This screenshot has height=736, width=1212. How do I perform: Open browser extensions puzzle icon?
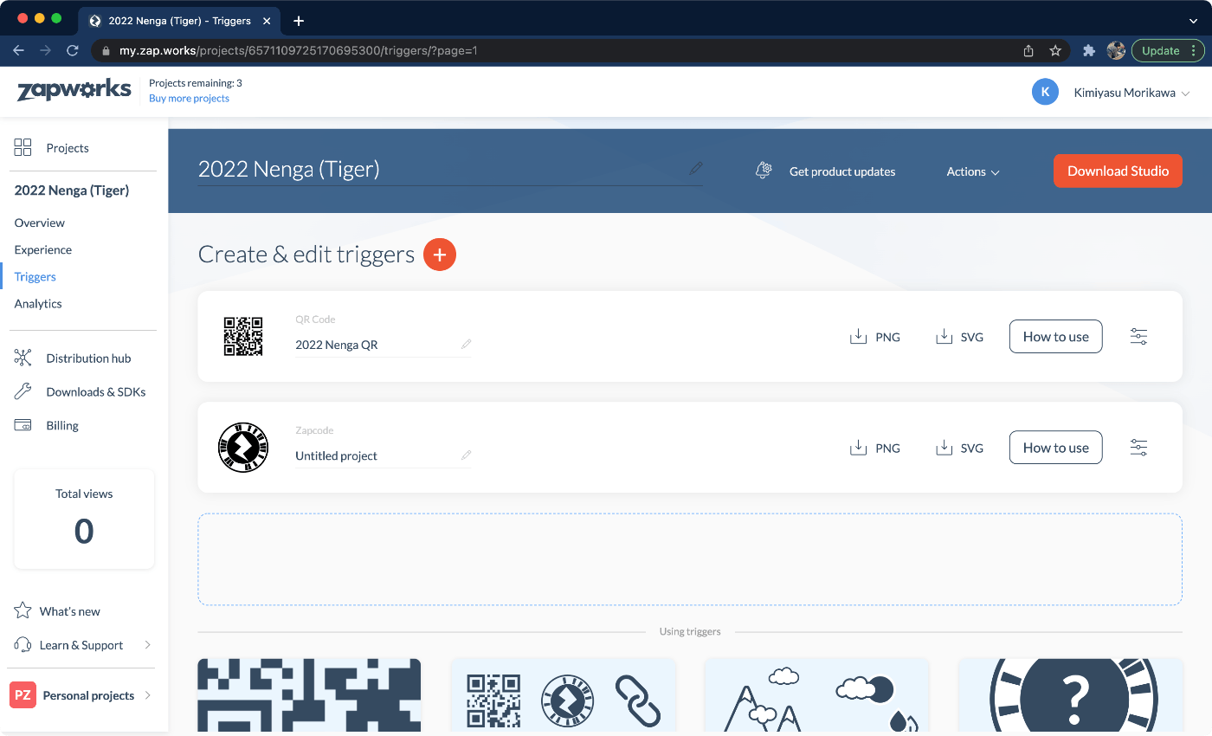click(x=1089, y=50)
